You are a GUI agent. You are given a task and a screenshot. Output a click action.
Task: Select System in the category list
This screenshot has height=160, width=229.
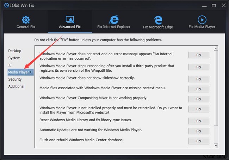pyautogui.click(x=14, y=58)
